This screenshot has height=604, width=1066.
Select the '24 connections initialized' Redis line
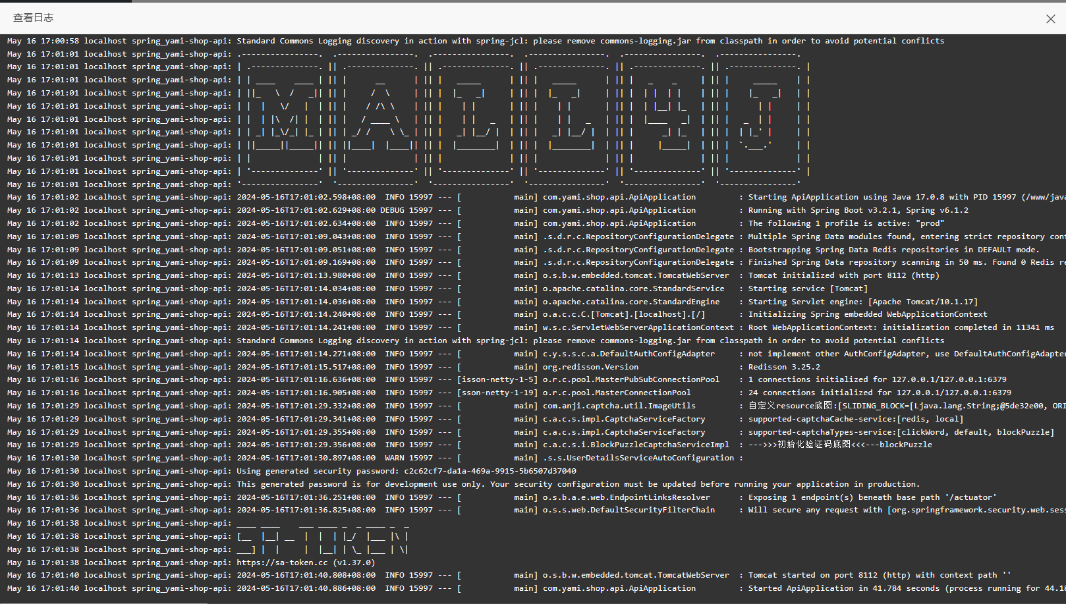point(879,393)
